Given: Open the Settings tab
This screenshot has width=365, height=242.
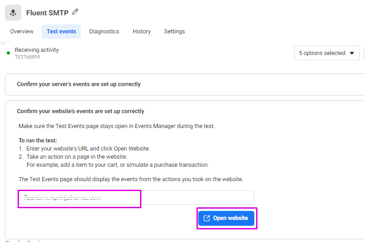Looking at the screenshot, I should [x=174, y=32].
